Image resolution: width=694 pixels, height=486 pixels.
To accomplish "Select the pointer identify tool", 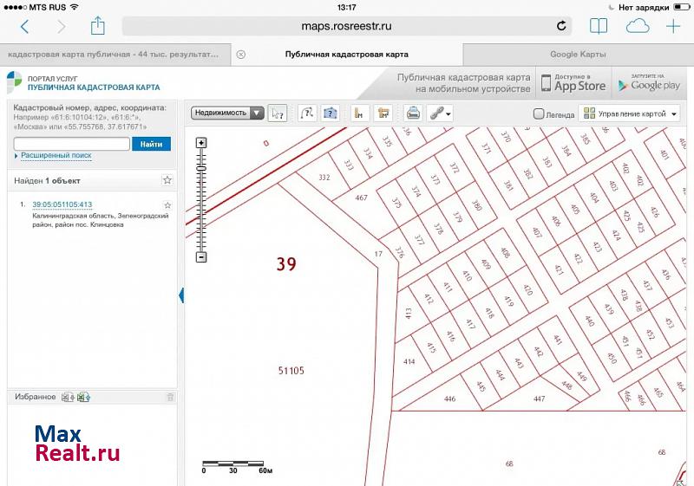I will tap(278, 113).
